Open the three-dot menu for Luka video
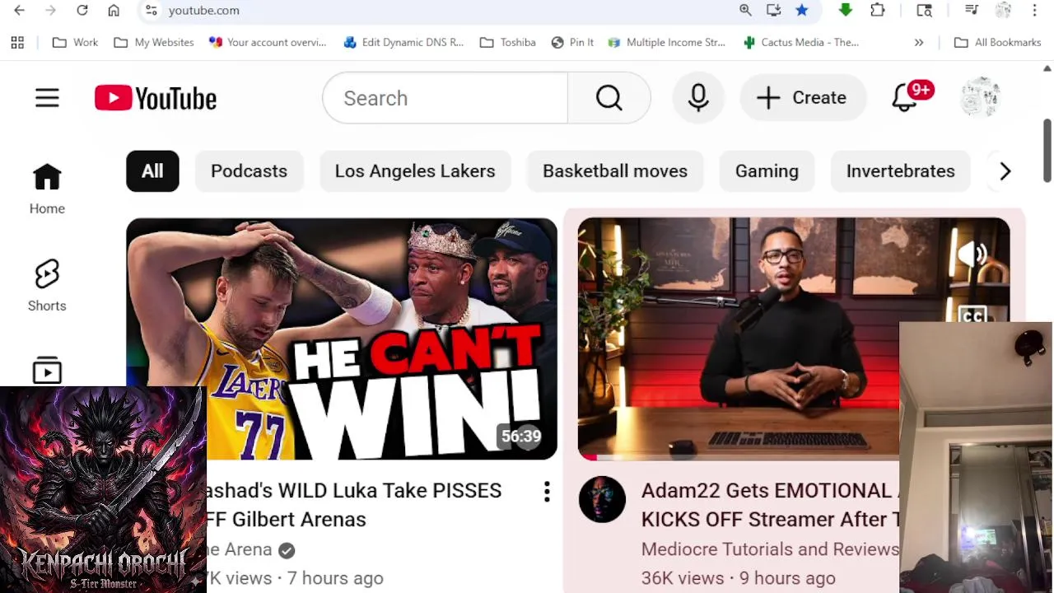This screenshot has width=1054, height=593. coord(547,493)
